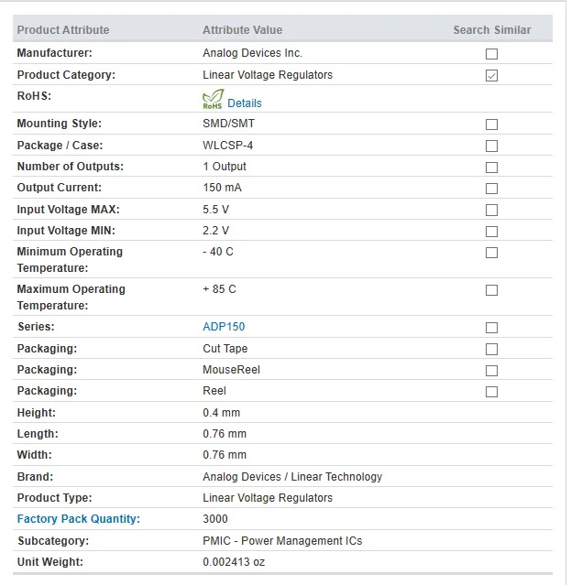Viewport: 571px width, 585px height.
Task: Click the Product Type value Linear Voltage Regulators
Action: (268, 498)
